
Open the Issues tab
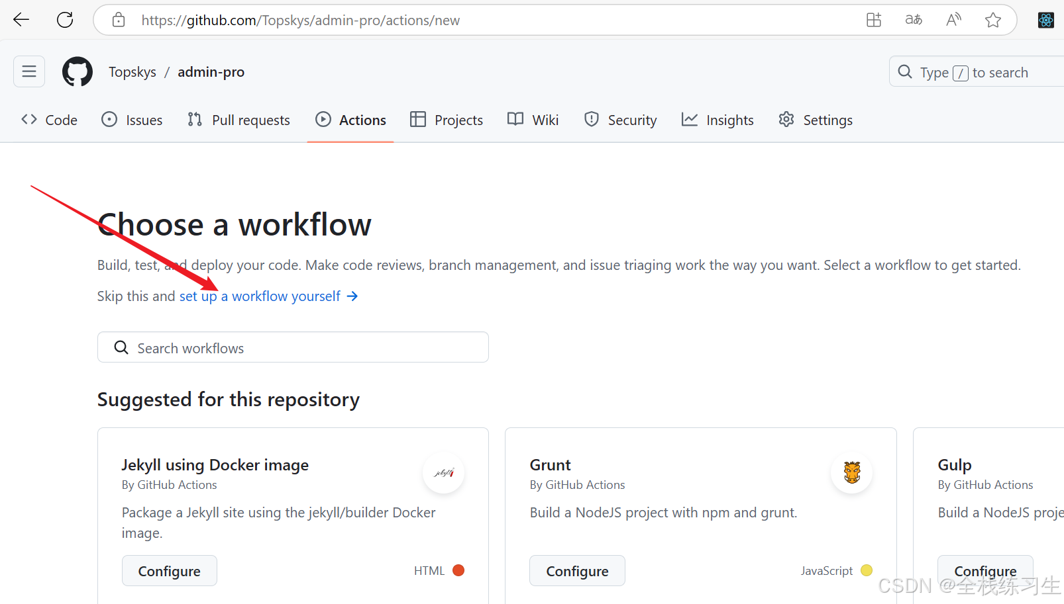[x=132, y=120]
